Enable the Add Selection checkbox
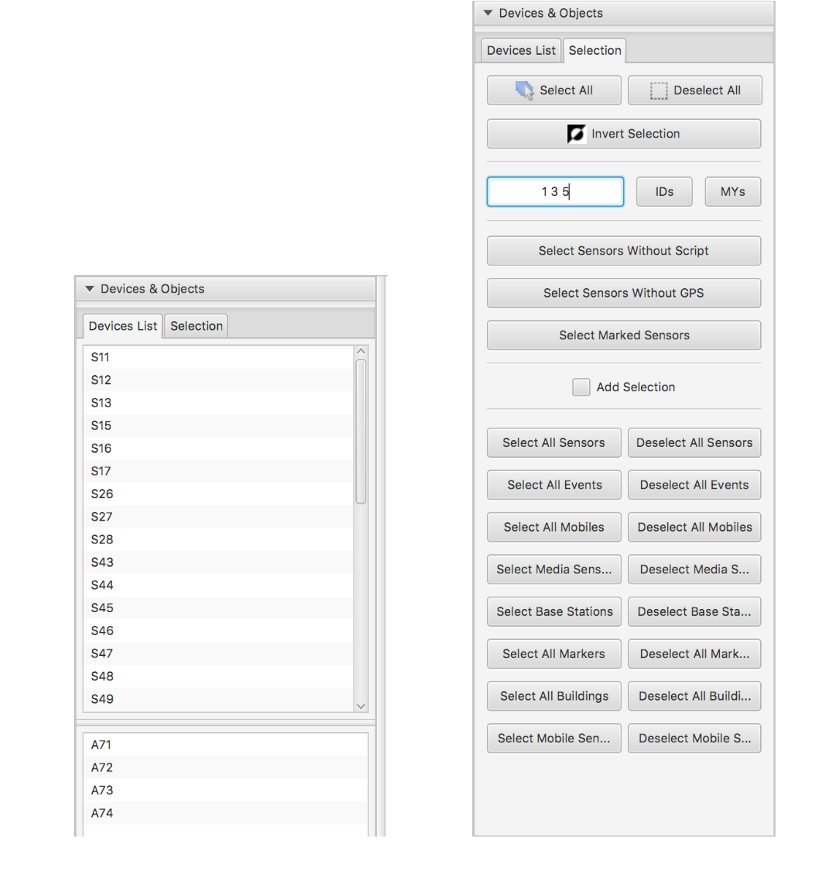Screen dimensions: 826x879 tap(581, 387)
